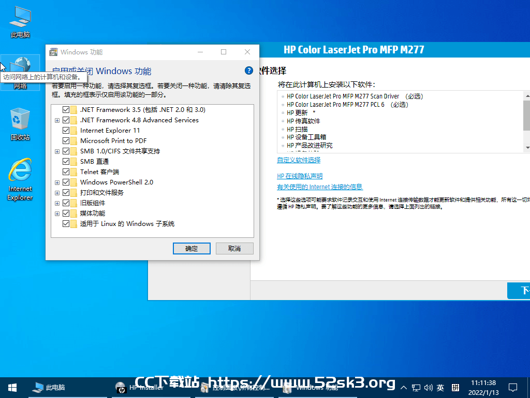530x398 pixels.
Task: Expand Windows PowerShell 2.0 node
Action: tap(57, 183)
